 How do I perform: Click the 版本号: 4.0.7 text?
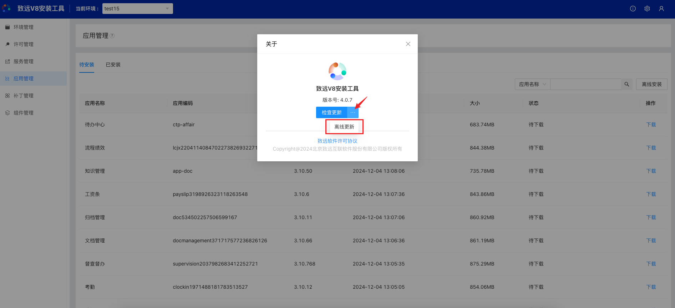(x=337, y=100)
